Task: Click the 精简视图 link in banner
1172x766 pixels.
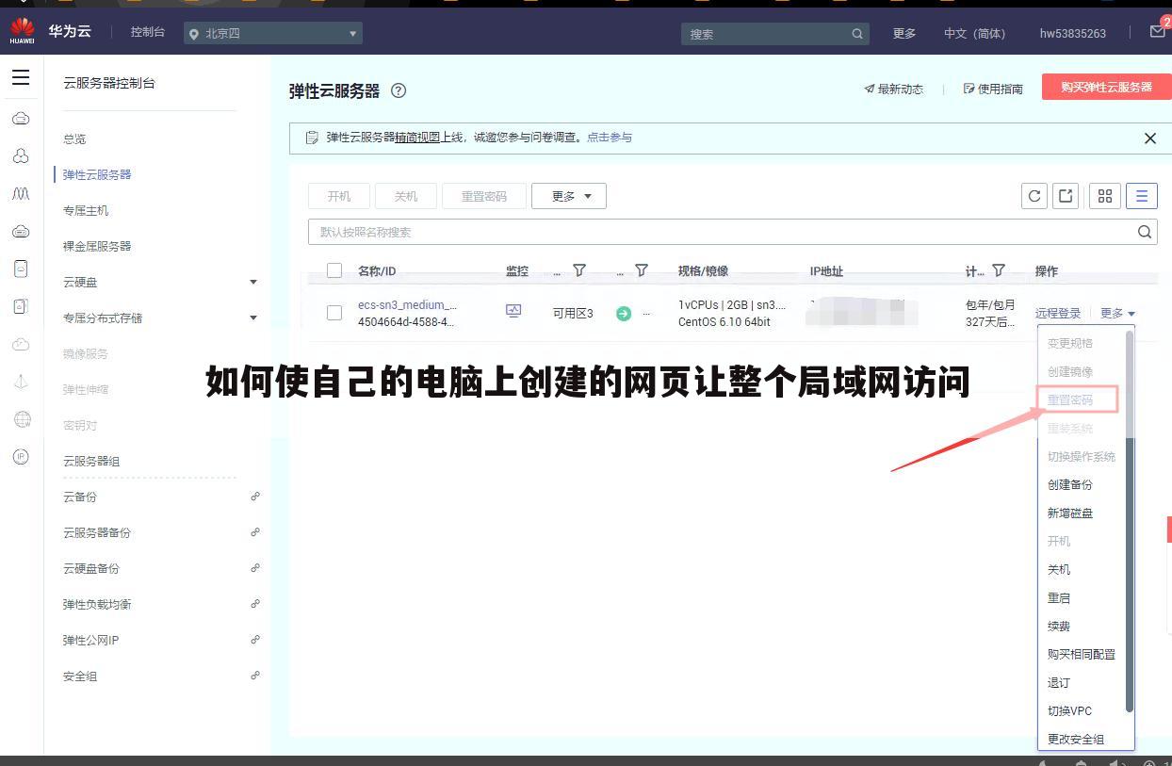Action: pyautogui.click(x=417, y=138)
